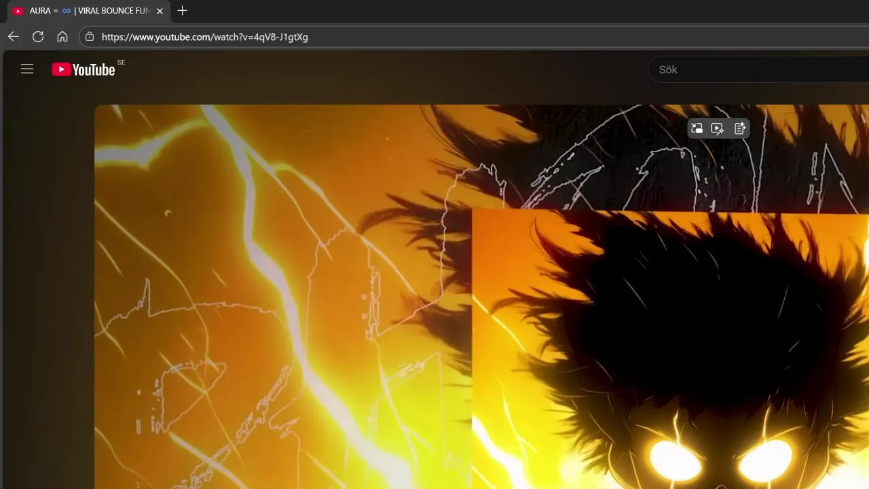Image resolution: width=869 pixels, height=489 pixels.
Task: View site info via the padlock icon
Action: click(90, 37)
